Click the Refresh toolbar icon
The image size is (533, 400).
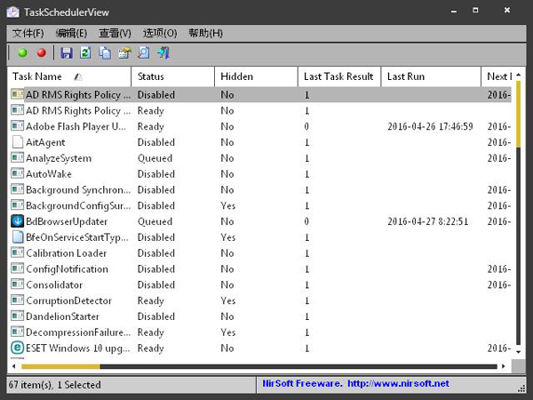click(x=85, y=52)
